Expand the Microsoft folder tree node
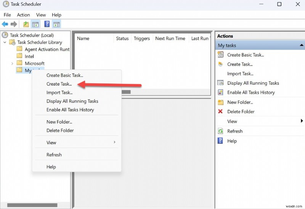 [x=12, y=63]
